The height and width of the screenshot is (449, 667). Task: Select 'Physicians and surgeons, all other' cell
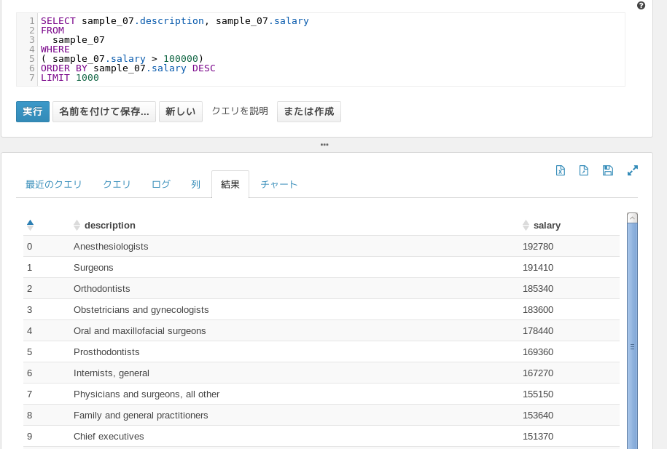[147, 394]
